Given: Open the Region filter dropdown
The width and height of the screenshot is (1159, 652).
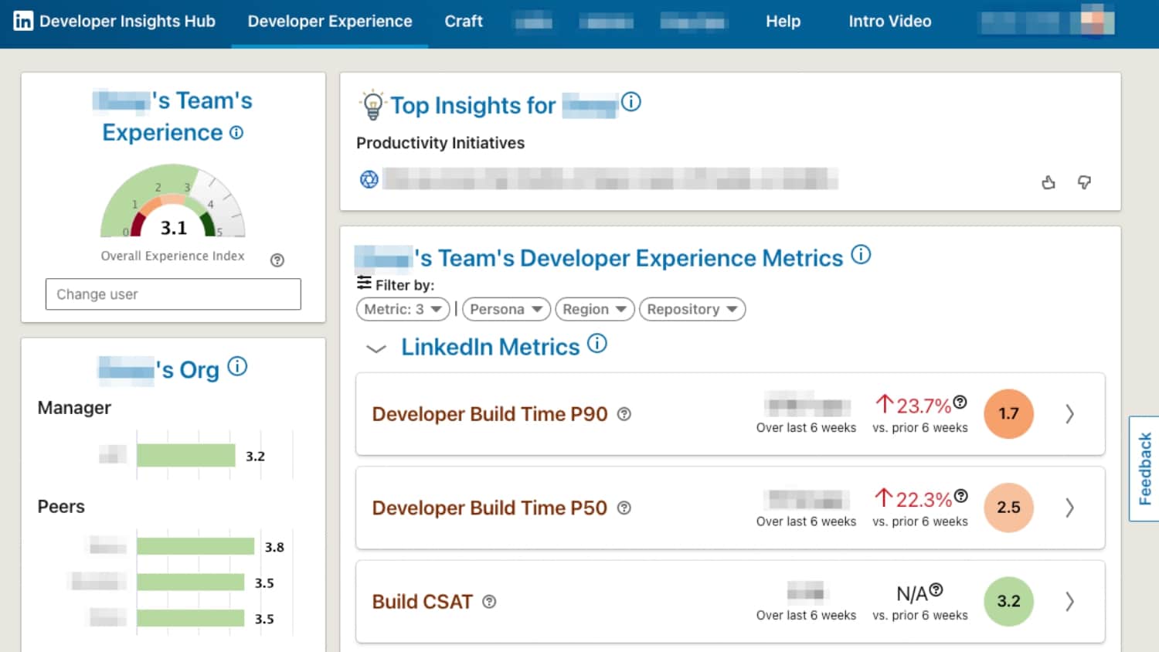Looking at the screenshot, I should click(594, 309).
